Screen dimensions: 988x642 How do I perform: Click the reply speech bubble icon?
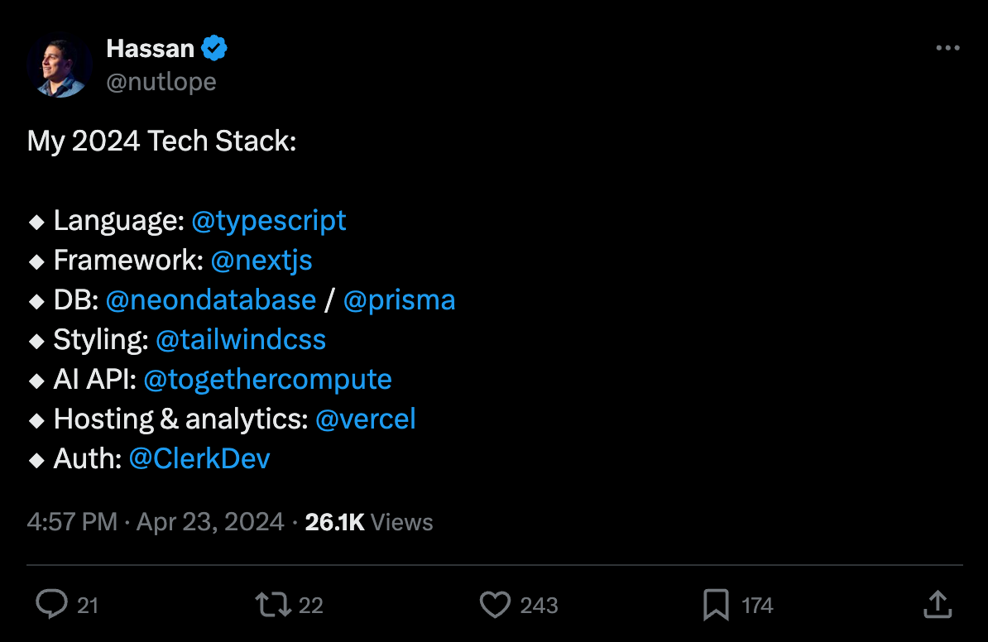[51, 605]
